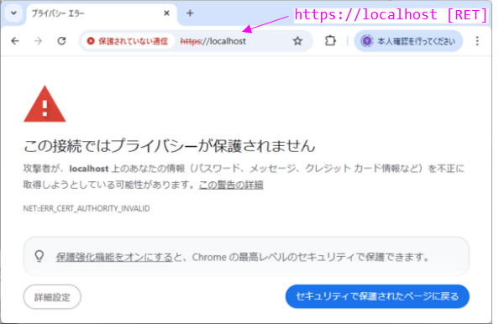The height and width of the screenshot is (324, 504).
Task: Open the tab search dropdown arrow
Action: tap(13, 13)
